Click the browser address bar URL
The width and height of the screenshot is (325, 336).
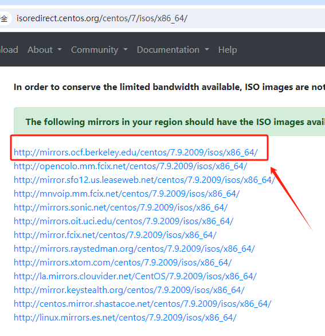(102, 18)
